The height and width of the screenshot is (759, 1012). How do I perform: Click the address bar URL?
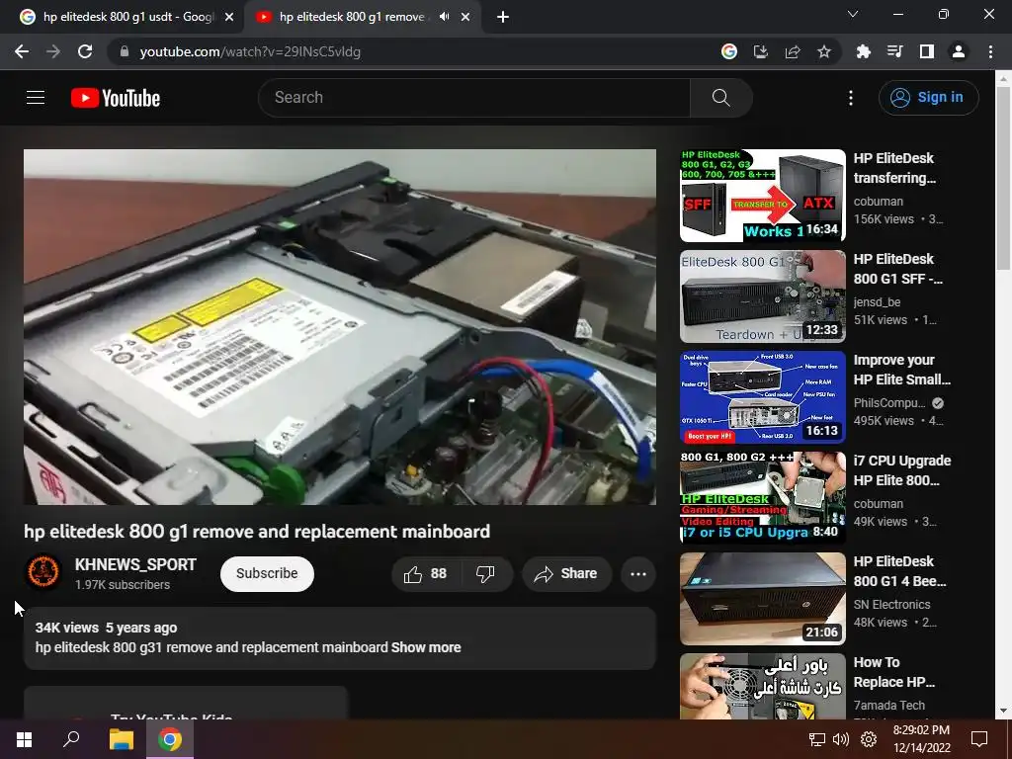tap(250, 51)
